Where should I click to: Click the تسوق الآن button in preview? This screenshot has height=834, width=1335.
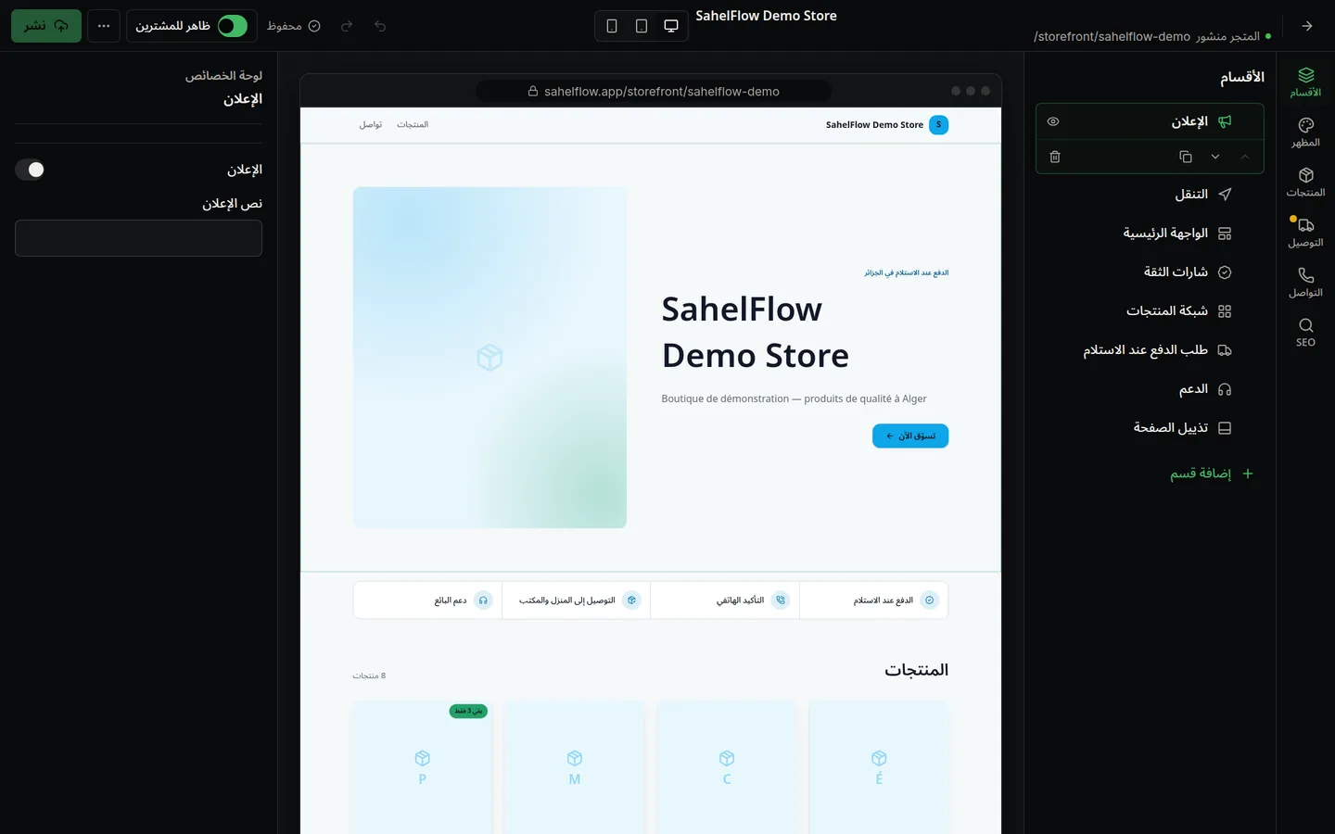910,436
